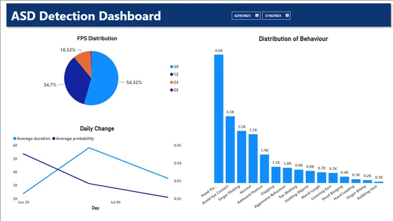Click the 1.9K bar value label
Image resolution: width=393 pixels, height=221 pixels.
pyautogui.click(x=265, y=150)
